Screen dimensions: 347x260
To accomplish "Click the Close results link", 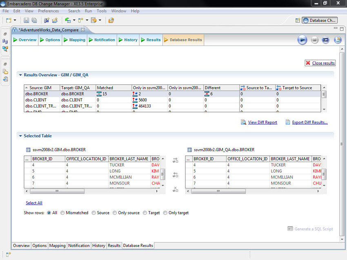I will pyautogui.click(x=323, y=63).
